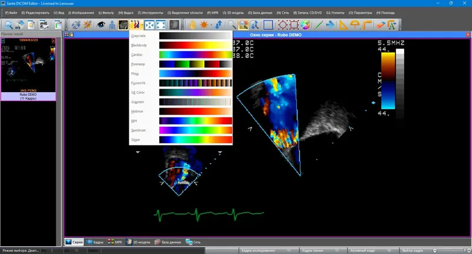This screenshot has width=472, height=254.
Task: Click the grayscale face image icon
Action: [x=174, y=25]
